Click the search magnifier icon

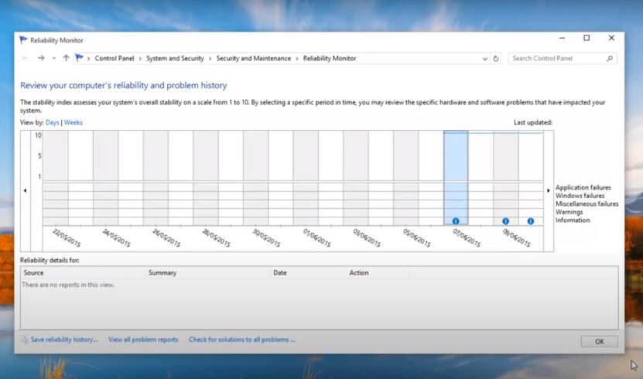tap(610, 59)
